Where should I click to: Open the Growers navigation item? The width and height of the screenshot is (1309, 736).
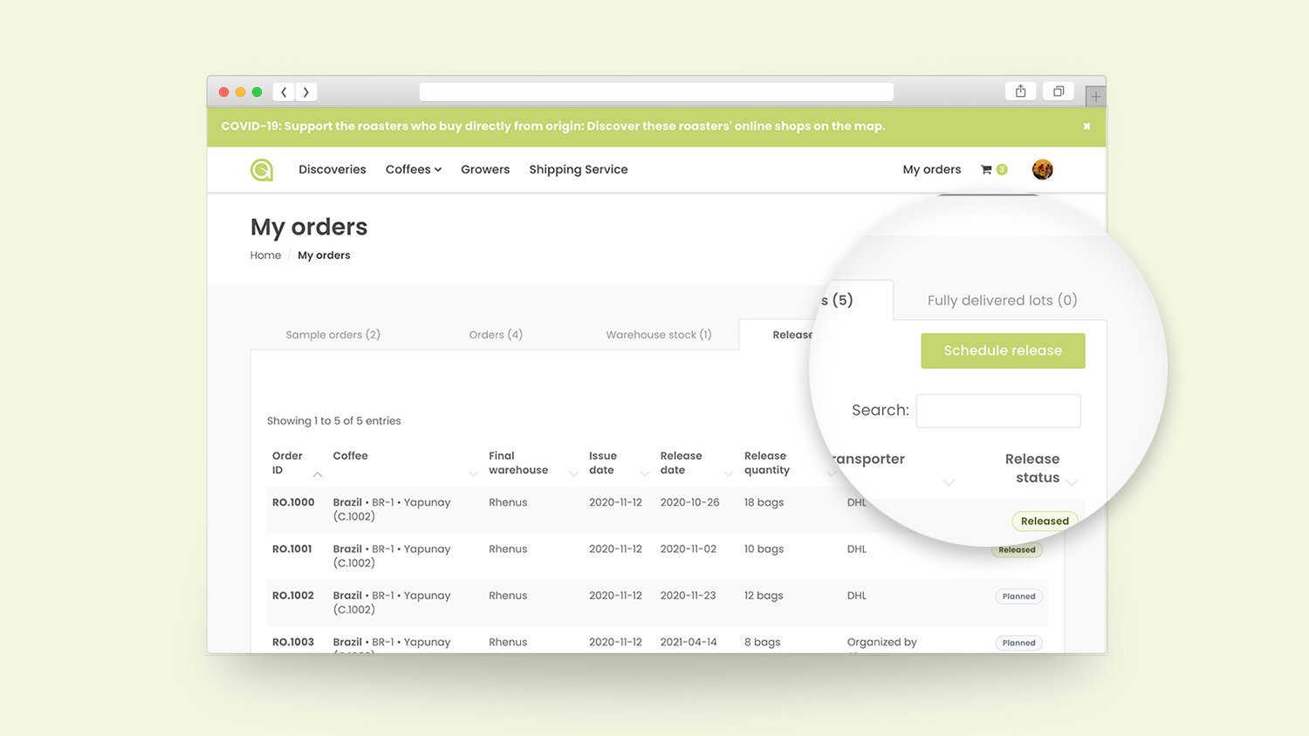485,169
